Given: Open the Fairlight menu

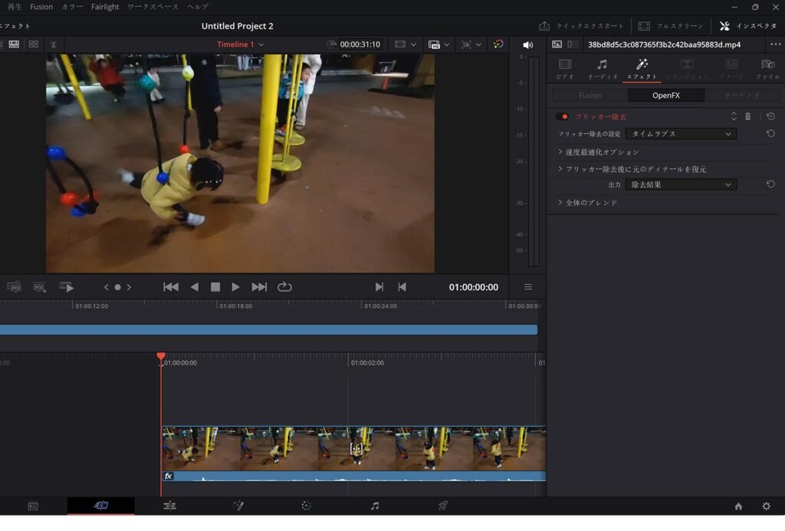Looking at the screenshot, I should pyautogui.click(x=105, y=7).
